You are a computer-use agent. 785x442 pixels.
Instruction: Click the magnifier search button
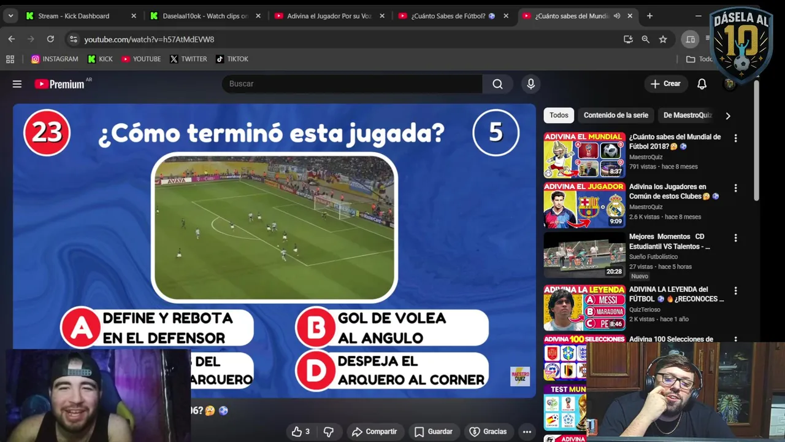497,83
